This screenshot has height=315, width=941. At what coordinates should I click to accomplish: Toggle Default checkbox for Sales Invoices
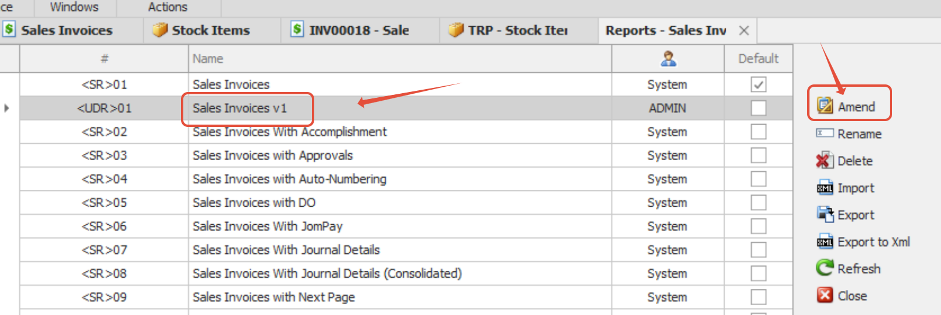coord(758,84)
